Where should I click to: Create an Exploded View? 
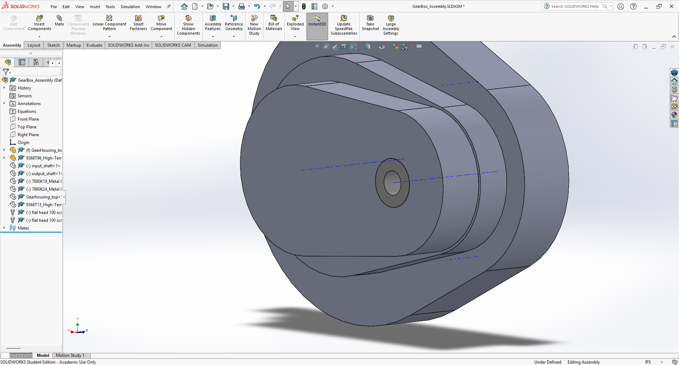(x=295, y=23)
